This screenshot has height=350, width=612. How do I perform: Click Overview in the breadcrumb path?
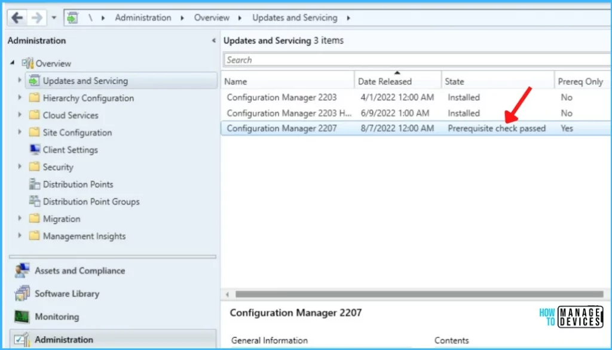pyautogui.click(x=212, y=17)
